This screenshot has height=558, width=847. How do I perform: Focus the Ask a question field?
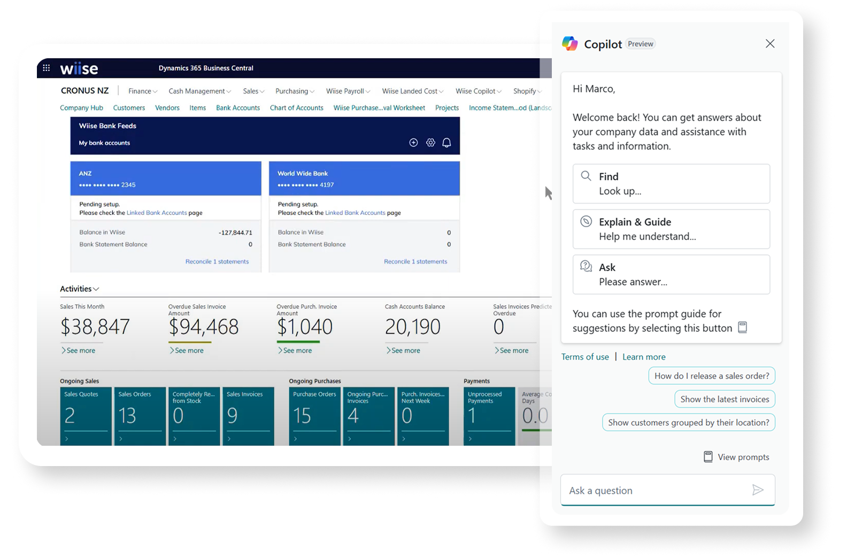[x=667, y=490]
